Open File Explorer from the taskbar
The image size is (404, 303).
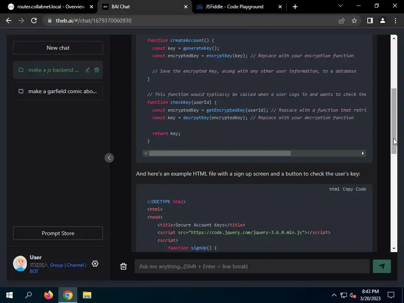point(87,295)
